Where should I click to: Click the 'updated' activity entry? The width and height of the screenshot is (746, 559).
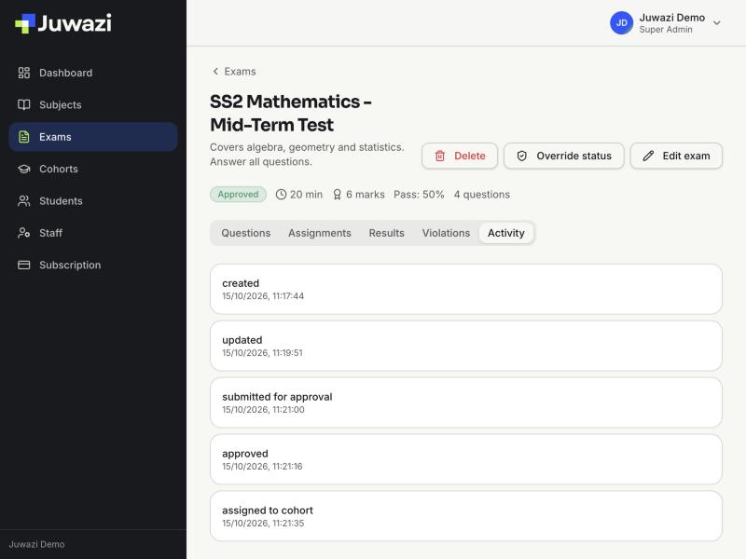pos(465,346)
